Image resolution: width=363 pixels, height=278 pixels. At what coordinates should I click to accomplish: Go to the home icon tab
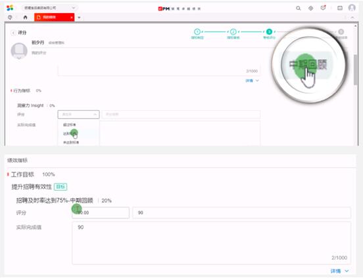[25, 17]
